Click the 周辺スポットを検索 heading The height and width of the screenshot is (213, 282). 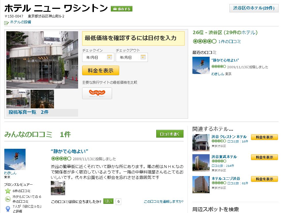coord(216,209)
